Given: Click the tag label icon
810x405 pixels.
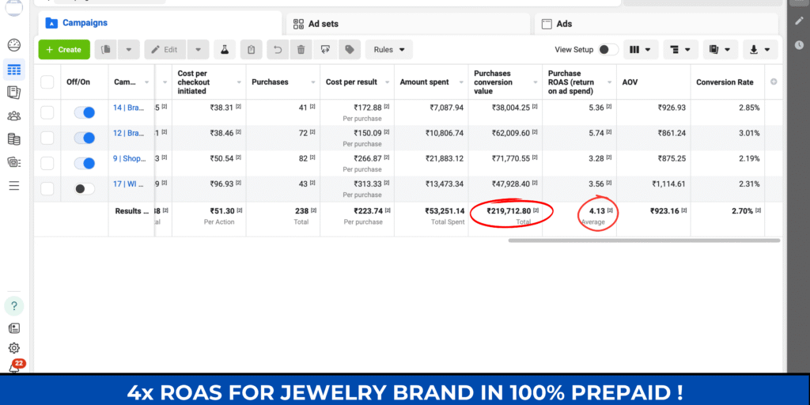Looking at the screenshot, I should (x=348, y=50).
